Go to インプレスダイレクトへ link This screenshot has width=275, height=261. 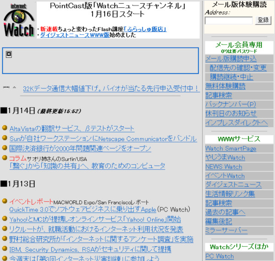[236, 123]
